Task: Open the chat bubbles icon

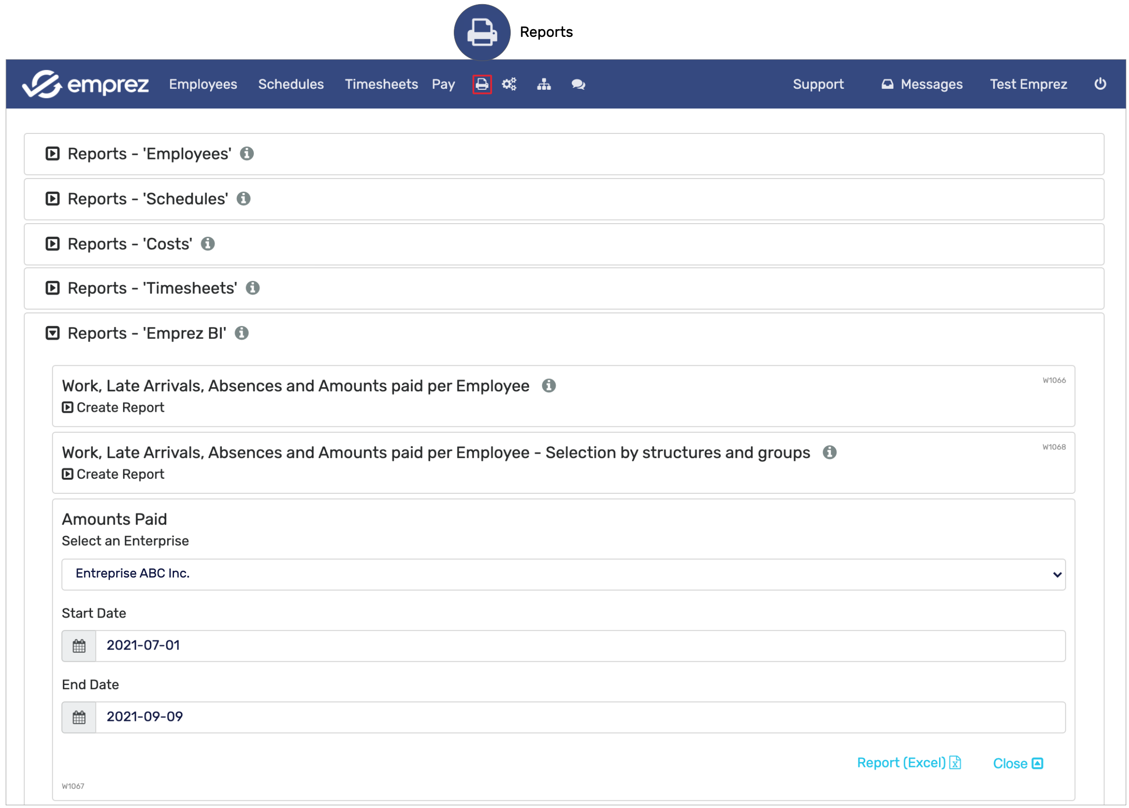Action: 578,84
